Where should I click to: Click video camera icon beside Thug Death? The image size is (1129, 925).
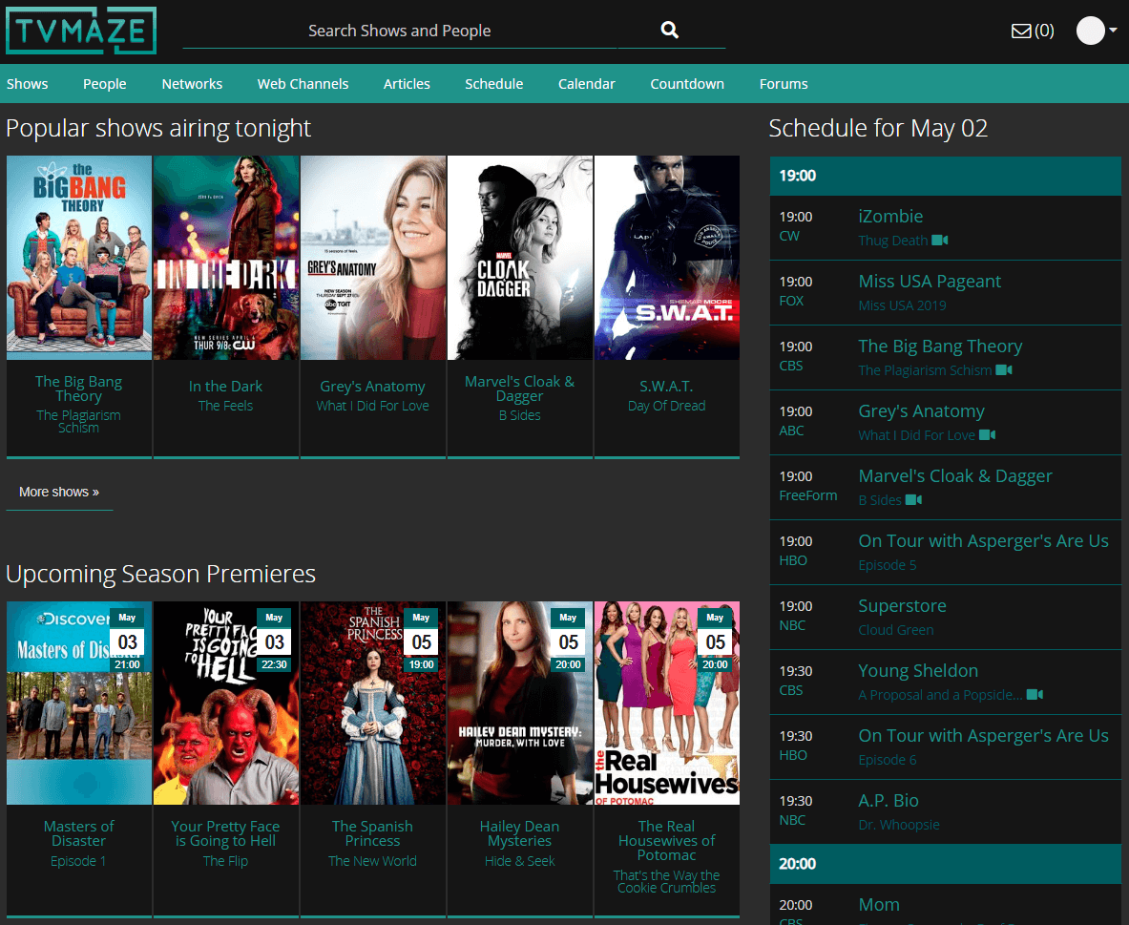940,241
